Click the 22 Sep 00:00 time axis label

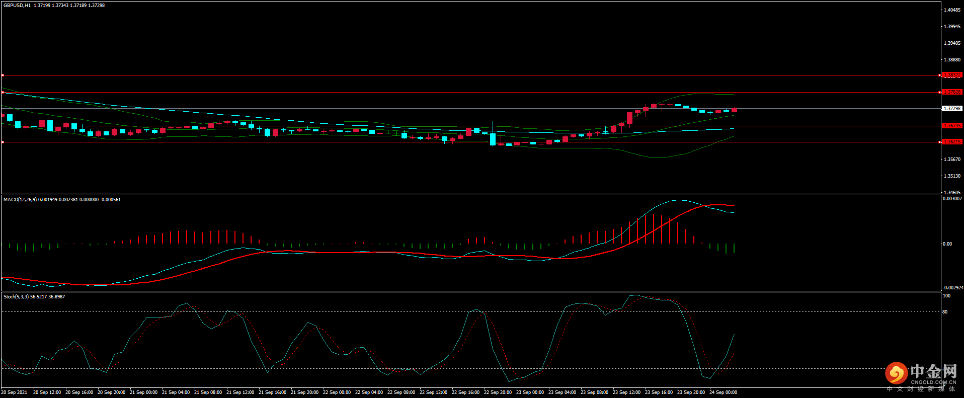click(337, 392)
